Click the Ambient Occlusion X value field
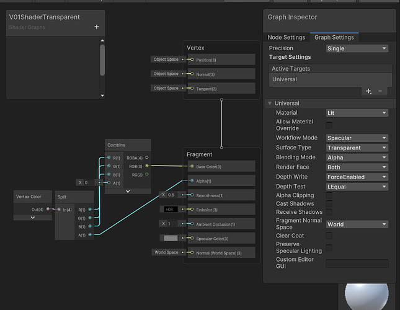The width and height of the screenshot is (400, 310). 172,224
